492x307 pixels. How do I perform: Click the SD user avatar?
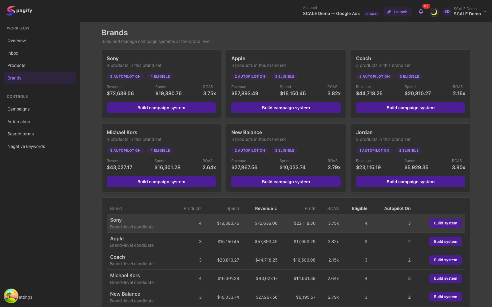point(447,12)
